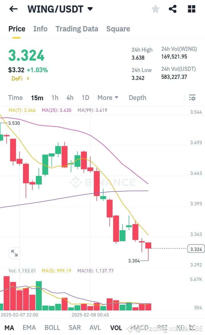Screen dimensions: 205x335
Task: Switch to the Trading Data tab
Action: [77, 29]
